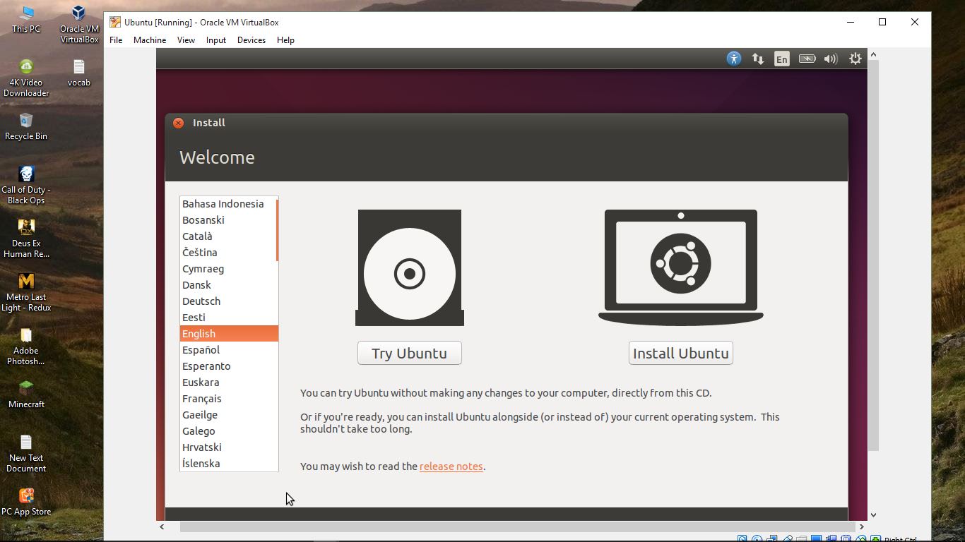Select Metro Last Light Redux icon
Viewport: 965px width, 542px height.
pos(26,292)
